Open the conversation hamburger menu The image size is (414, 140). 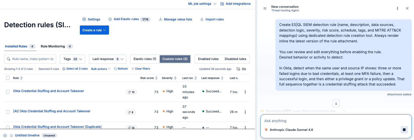tap(265, 8)
